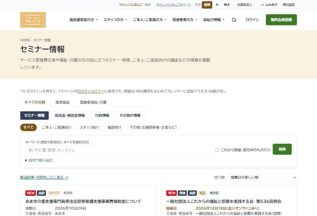317x216 pixels.
Task: Click NEW badge on 東京都 card
Action: (172, 193)
